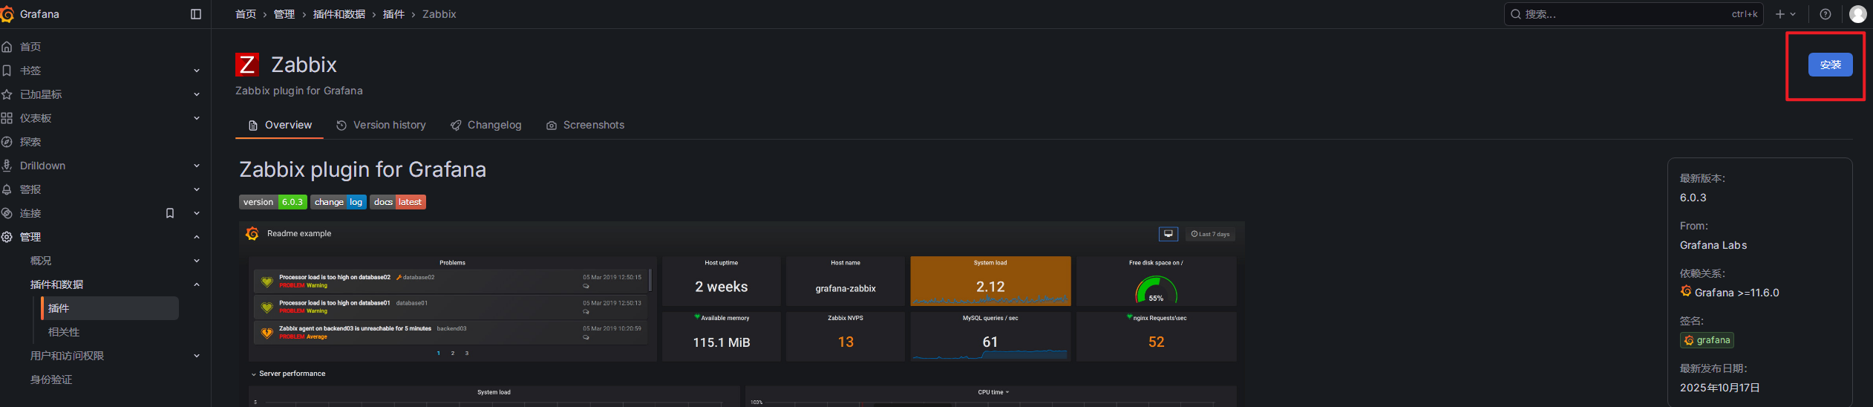Select 相关性 correlations in sidebar
Image resolution: width=1873 pixels, height=407 pixels.
[x=64, y=332]
